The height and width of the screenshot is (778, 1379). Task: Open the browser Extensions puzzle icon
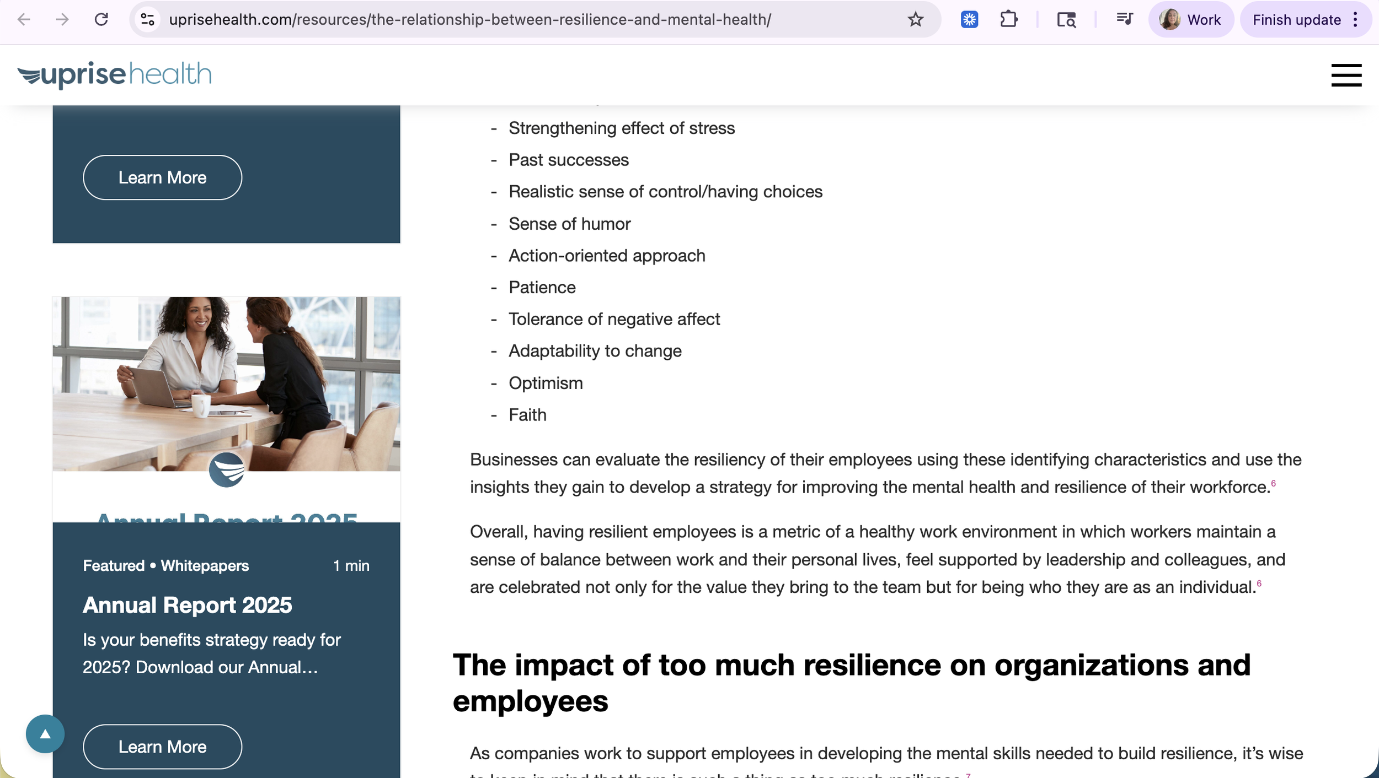point(1008,20)
